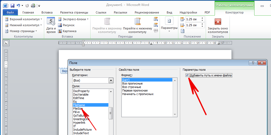The image size is (271, 135).
Task: Expand Верхний колонтитул dropdown
Action: (x=24, y=19)
